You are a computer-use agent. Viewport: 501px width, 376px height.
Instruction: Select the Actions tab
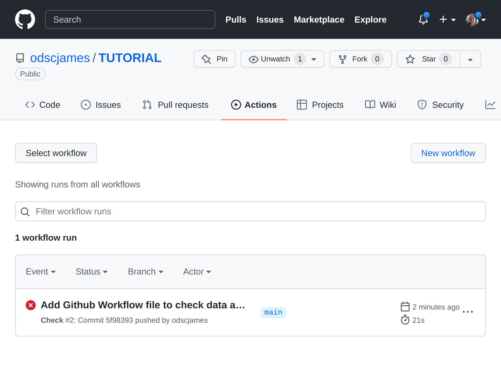tap(254, 105)
